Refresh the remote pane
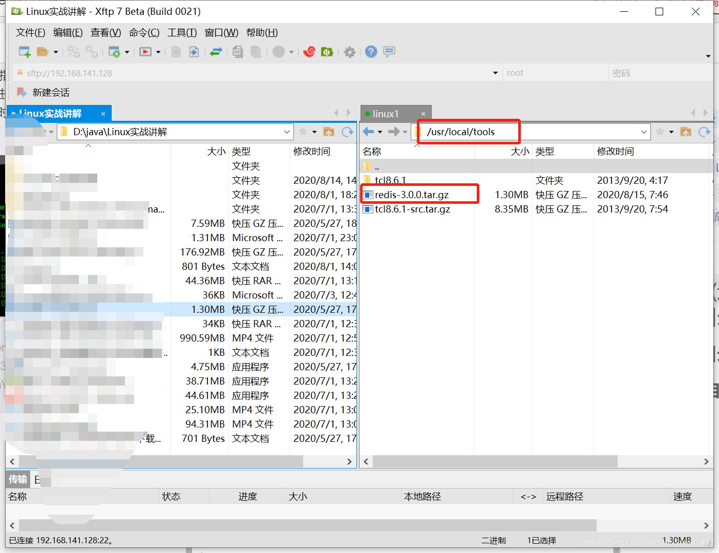The height and width of the screenshot is (553, 719). pos(705,132)
